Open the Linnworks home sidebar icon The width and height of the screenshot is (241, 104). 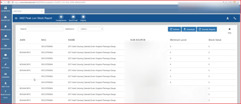click(6, 9)
